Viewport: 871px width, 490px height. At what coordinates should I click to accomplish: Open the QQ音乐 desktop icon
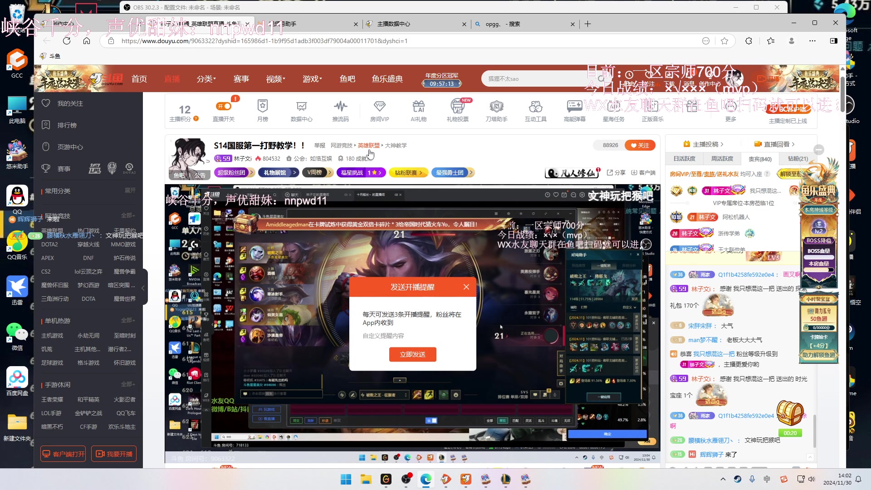point(17,245)
